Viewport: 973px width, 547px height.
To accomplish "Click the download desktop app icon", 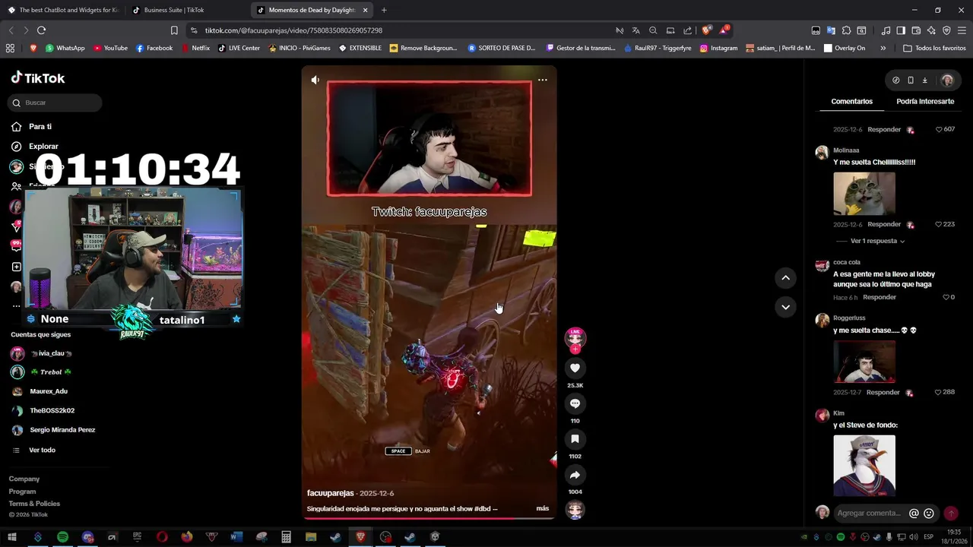I will pos(924,80).
